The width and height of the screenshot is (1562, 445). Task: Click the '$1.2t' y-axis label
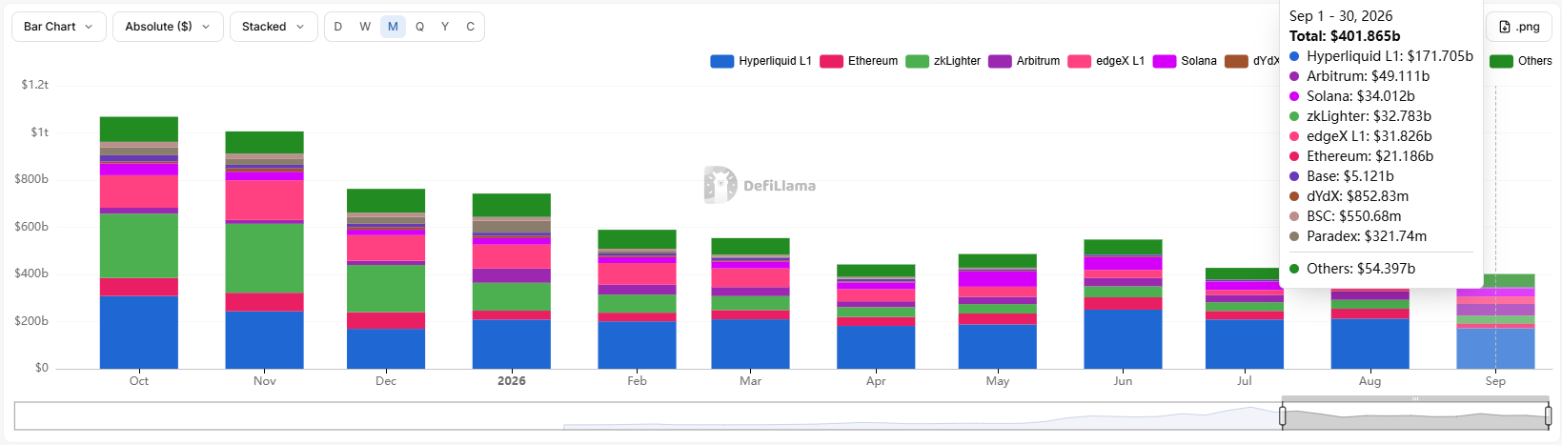35,85
